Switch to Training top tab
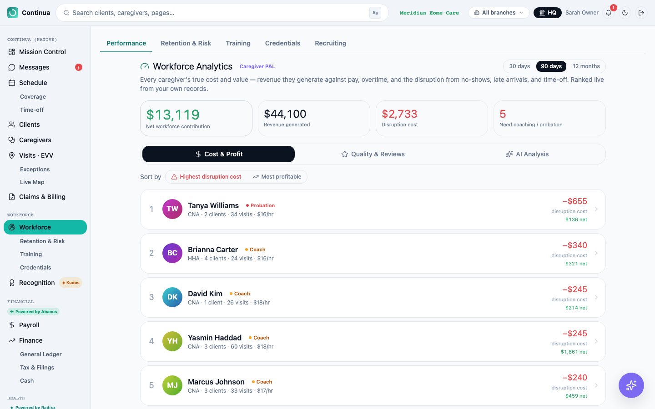 click(x=238, y=43)
